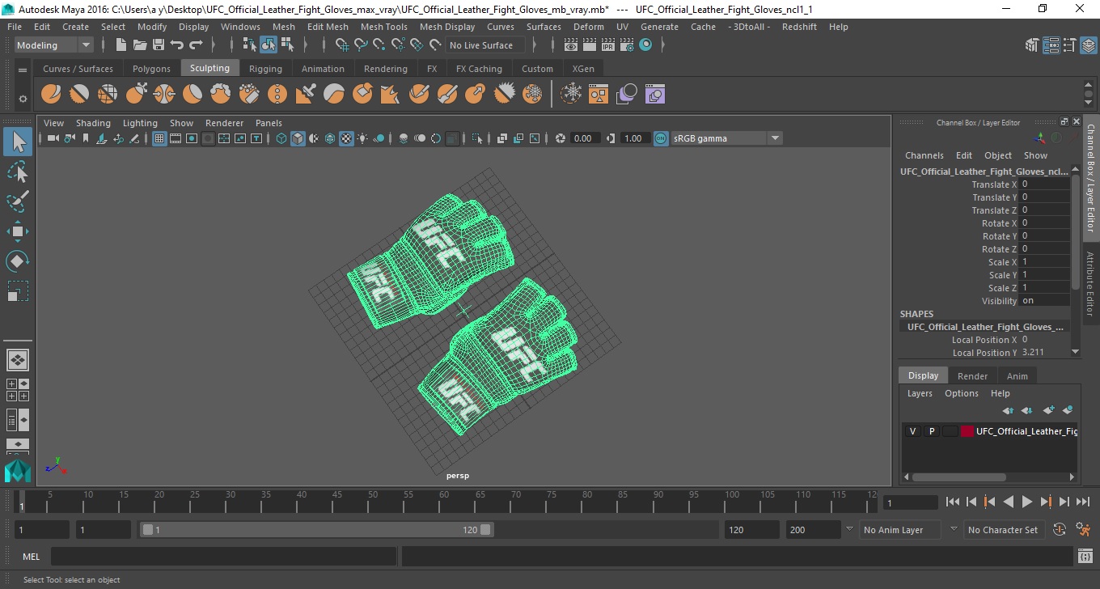Choose the Repeat sculpt tool with three dots
The width and height of the screenshot is (1100, 589).
(x=277, y=95)
